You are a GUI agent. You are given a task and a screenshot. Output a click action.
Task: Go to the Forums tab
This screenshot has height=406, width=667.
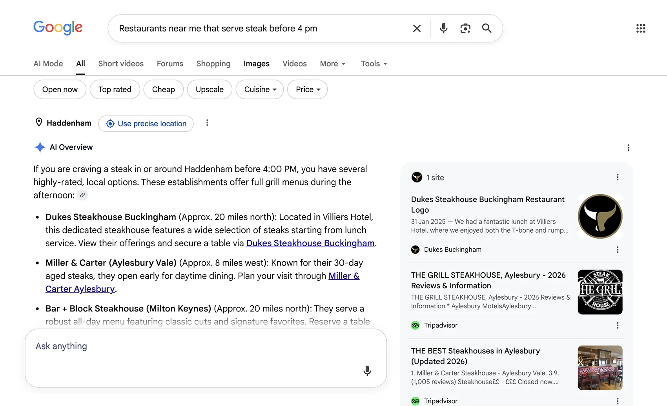[x=170, y=64]
